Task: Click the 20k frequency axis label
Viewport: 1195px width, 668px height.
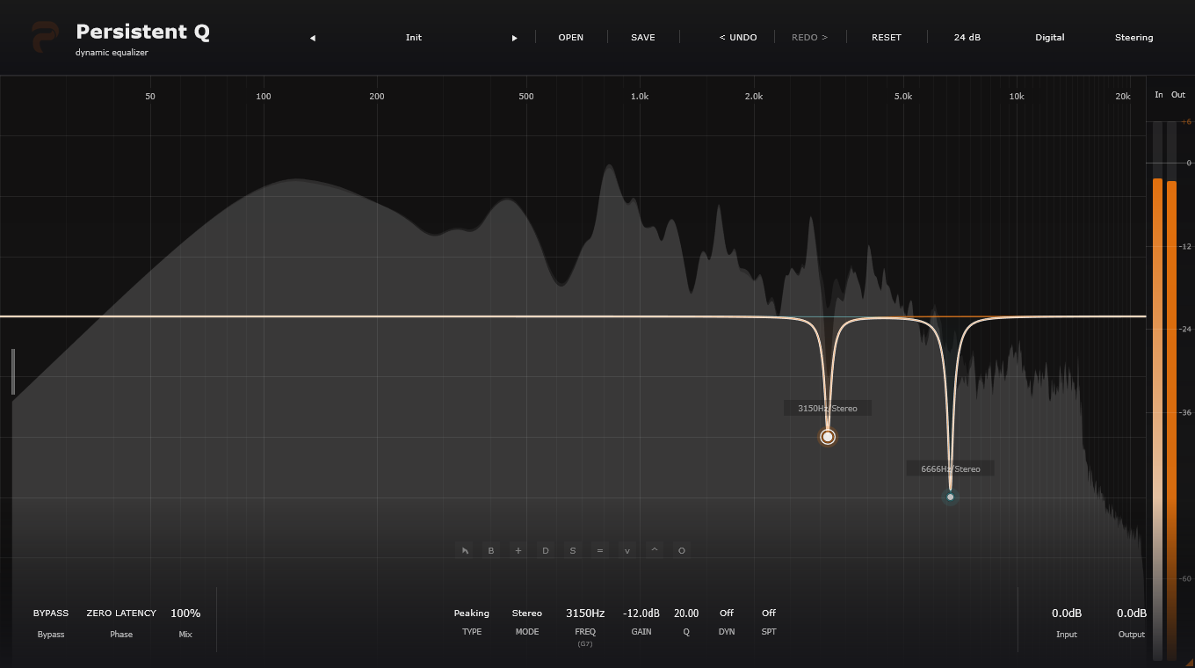Action: 1123,97
